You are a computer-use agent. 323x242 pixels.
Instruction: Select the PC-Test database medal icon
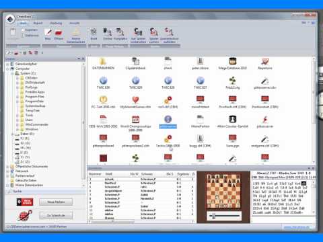click(x=103, y=99)
